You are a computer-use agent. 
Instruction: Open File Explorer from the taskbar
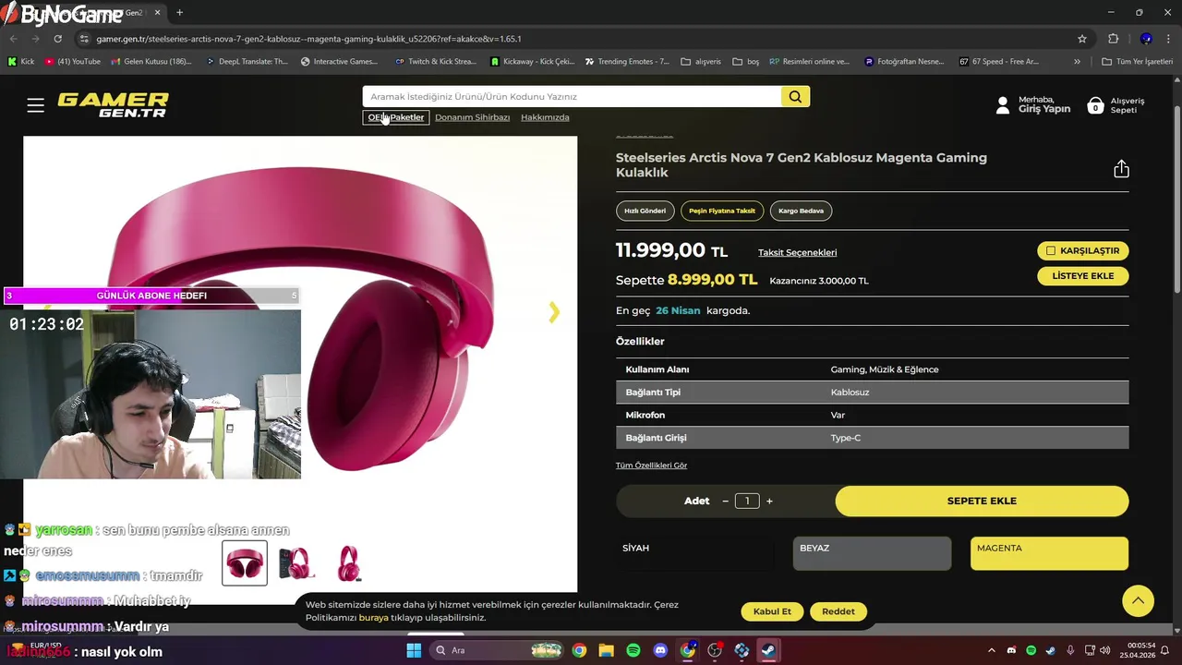tap(606, 650)
